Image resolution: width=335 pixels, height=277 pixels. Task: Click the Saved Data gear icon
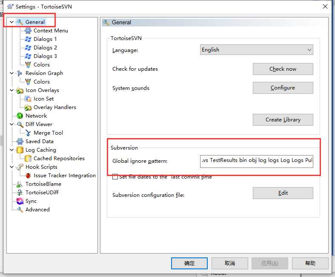(x=20, y=141)
